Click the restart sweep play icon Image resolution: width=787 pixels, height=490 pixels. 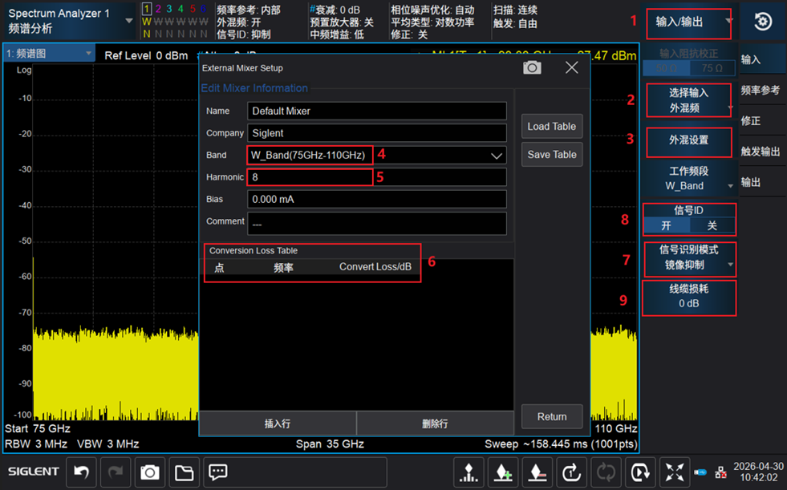pos(640,472)
